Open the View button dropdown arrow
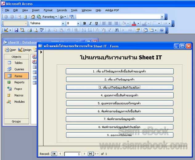195x160 pixels. tap(10, 30)
